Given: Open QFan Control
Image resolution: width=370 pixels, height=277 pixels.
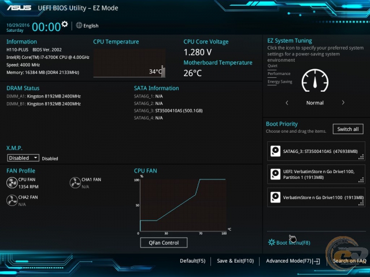Looking at the screenshot, I should [164, 242].
